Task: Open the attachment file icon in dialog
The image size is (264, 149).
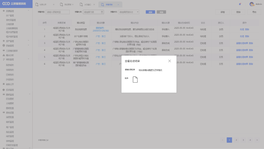Action: [135, 80]
